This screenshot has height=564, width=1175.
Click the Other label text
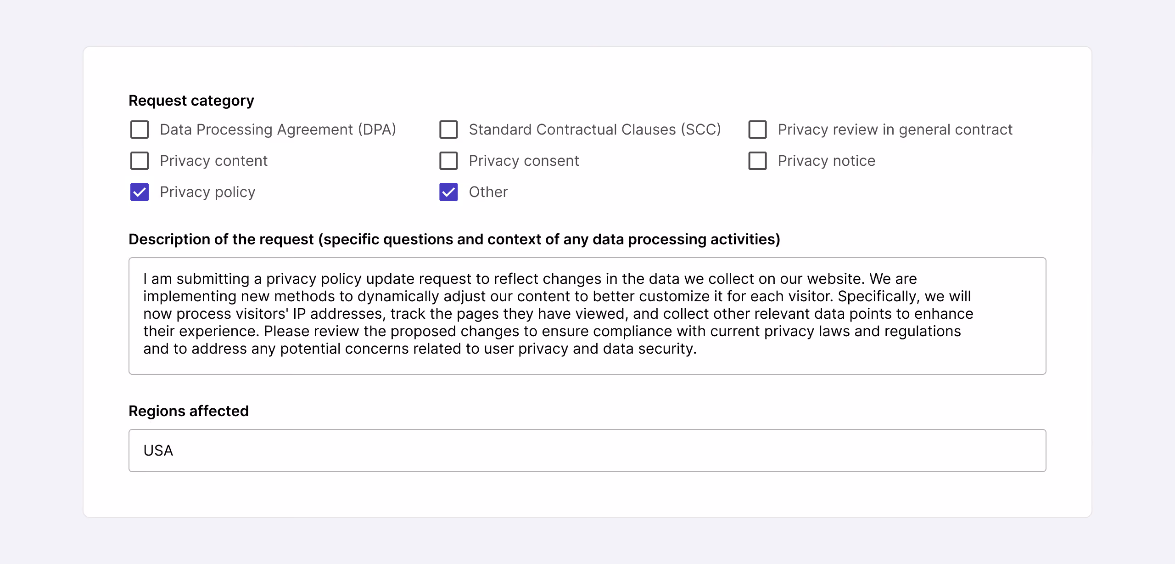(x=488, y=192)
